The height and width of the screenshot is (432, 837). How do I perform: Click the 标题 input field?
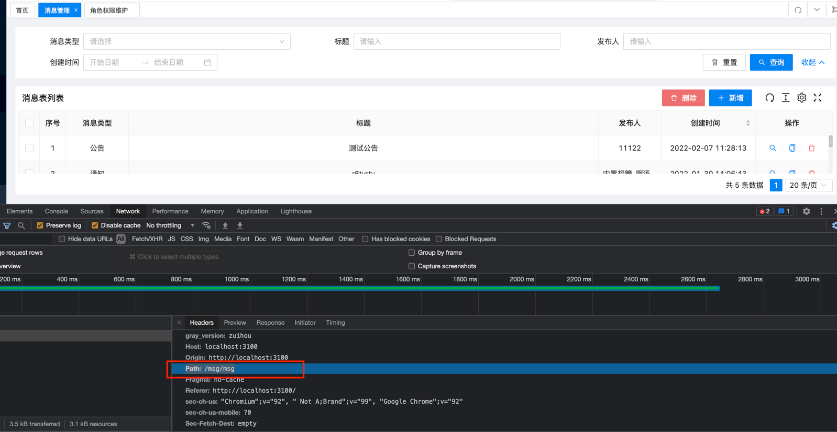pyautogui.click(x=456, y=41)
